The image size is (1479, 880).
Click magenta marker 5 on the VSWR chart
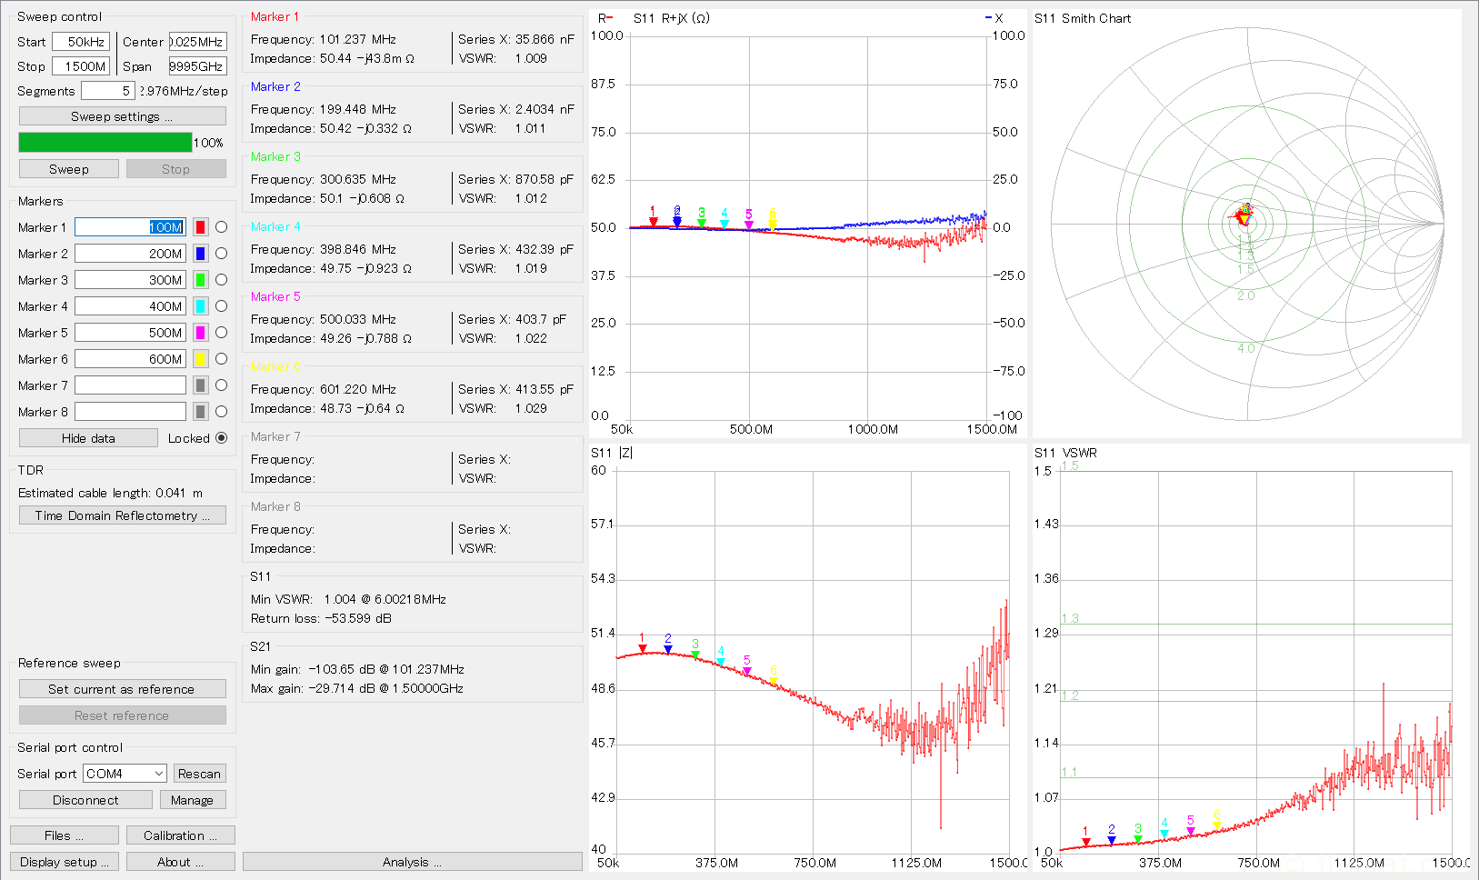tap(1191, 831)
